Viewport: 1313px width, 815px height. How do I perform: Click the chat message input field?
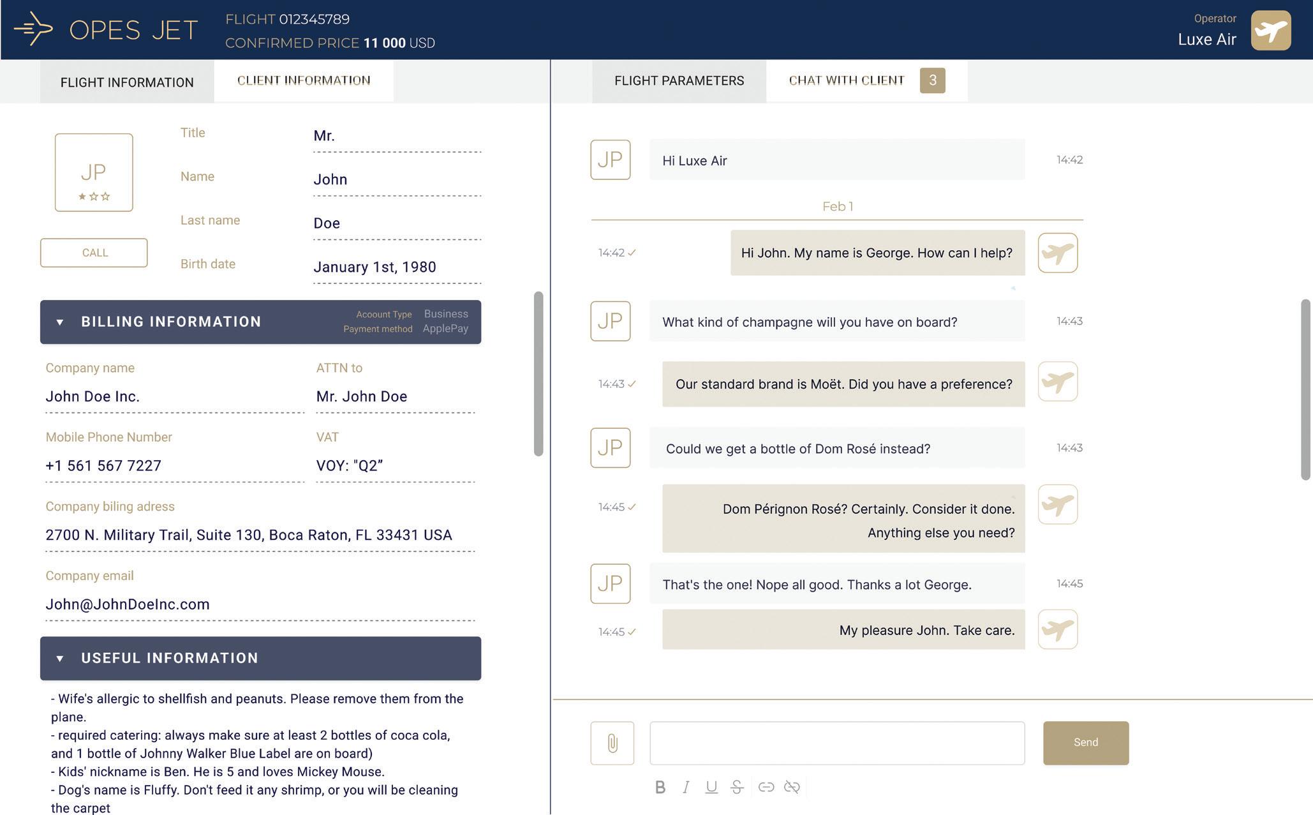point(836,743)
